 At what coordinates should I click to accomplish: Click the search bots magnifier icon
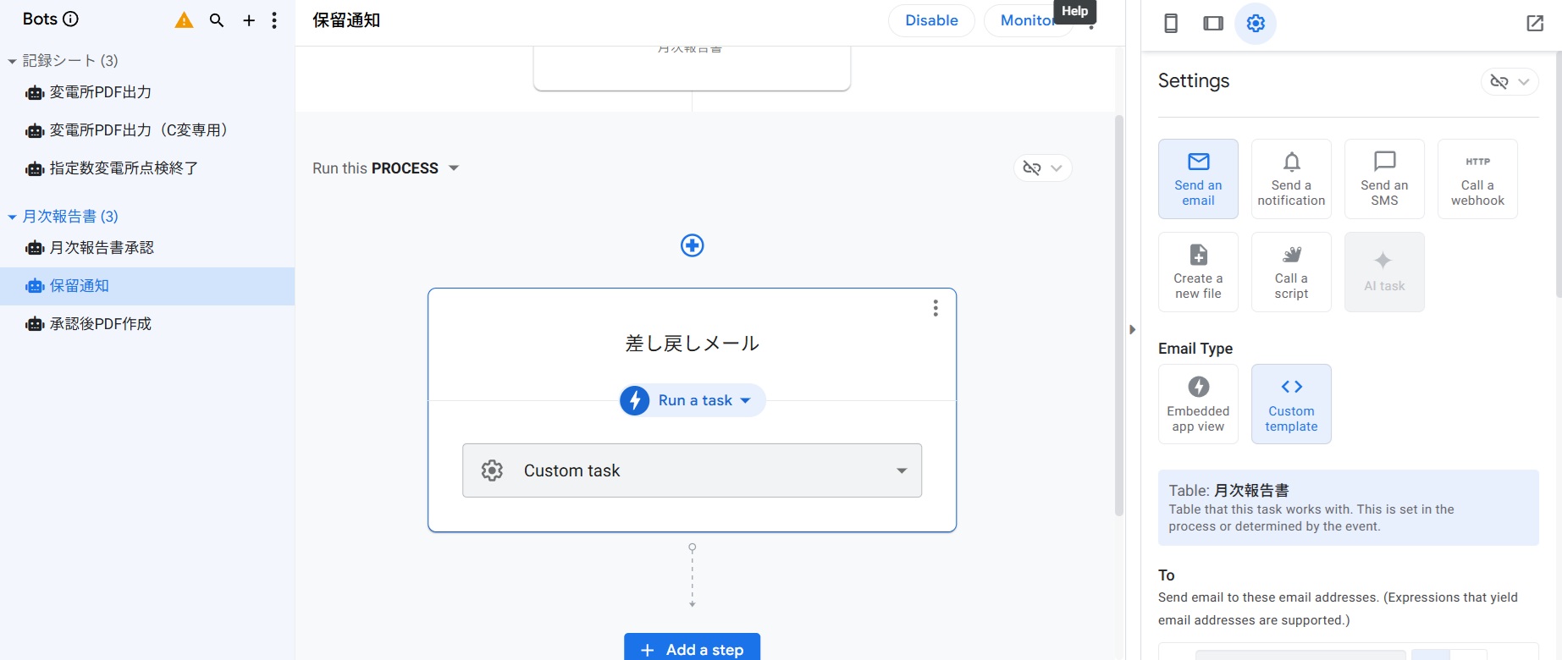coord(217,20)
